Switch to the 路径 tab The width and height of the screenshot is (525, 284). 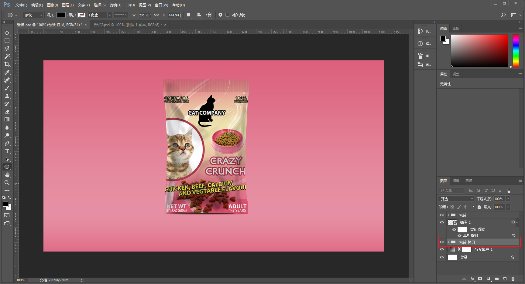[x=469, y=181]
